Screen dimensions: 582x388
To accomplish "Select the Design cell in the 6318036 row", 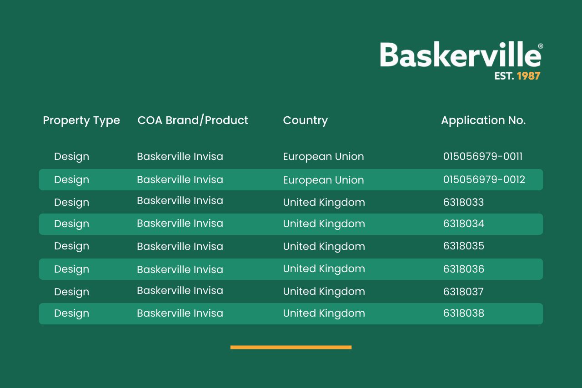I will tap(71, 269).
